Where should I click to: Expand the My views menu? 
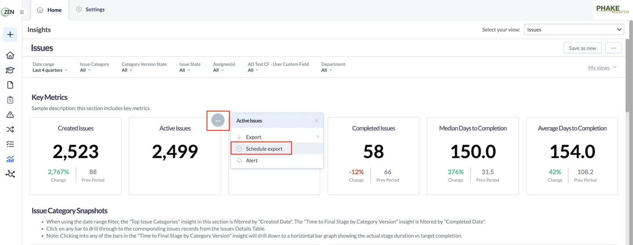tap(602, 68)
